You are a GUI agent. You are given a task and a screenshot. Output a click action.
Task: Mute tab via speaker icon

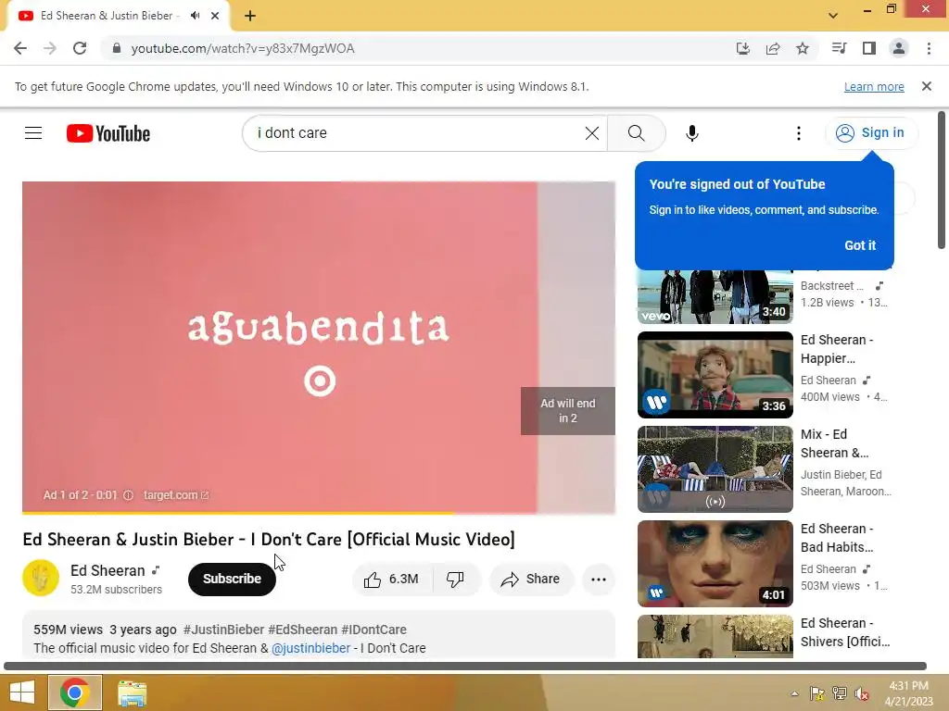point(195,16)
